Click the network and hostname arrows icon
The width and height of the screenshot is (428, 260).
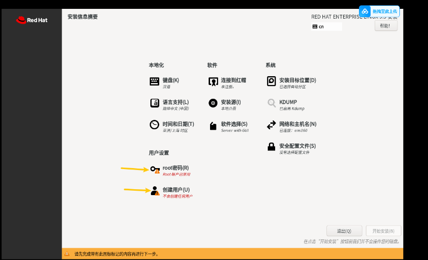tap(271, 125)
